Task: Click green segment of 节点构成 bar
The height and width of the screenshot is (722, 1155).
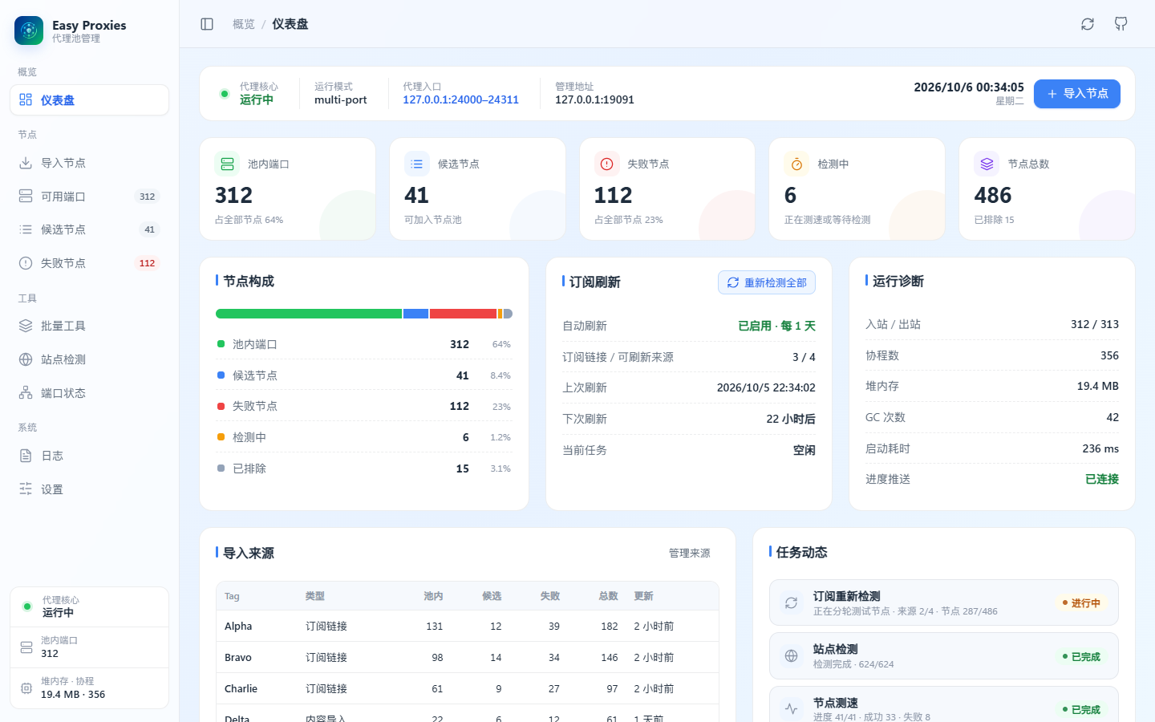Action: point(309,314)
